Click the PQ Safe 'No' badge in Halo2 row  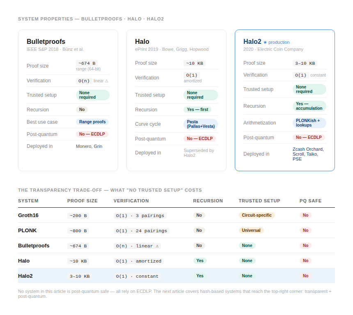(x=305, y=276)
